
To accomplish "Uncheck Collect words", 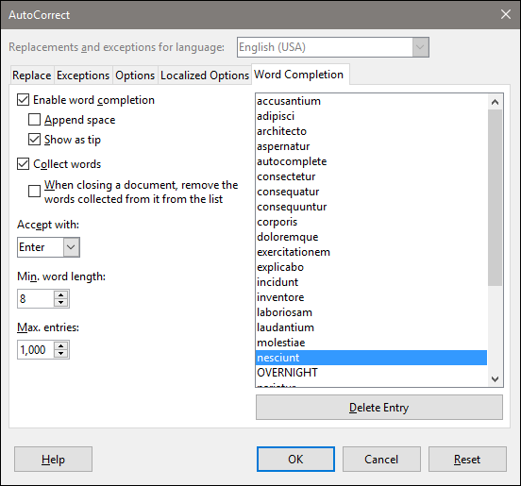I will (x=23, y=164).
